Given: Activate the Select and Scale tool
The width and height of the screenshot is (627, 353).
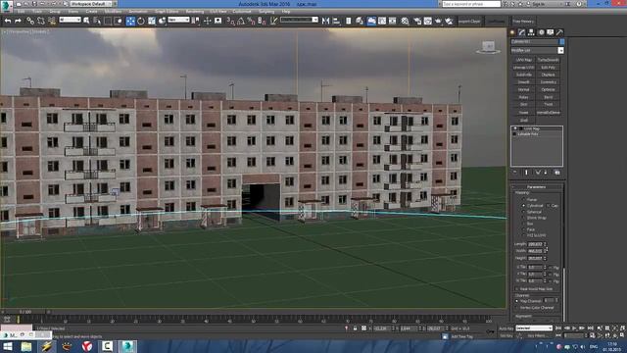Looking at the screenshot, I should point(152,21).
